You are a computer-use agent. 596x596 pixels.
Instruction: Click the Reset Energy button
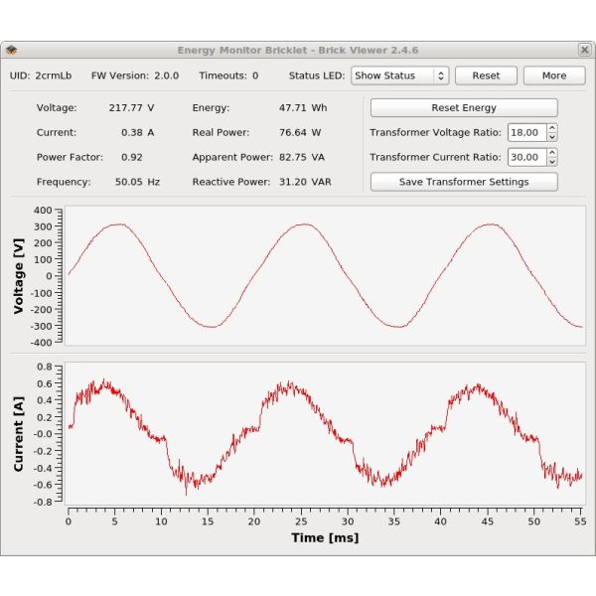pos(464,108)
